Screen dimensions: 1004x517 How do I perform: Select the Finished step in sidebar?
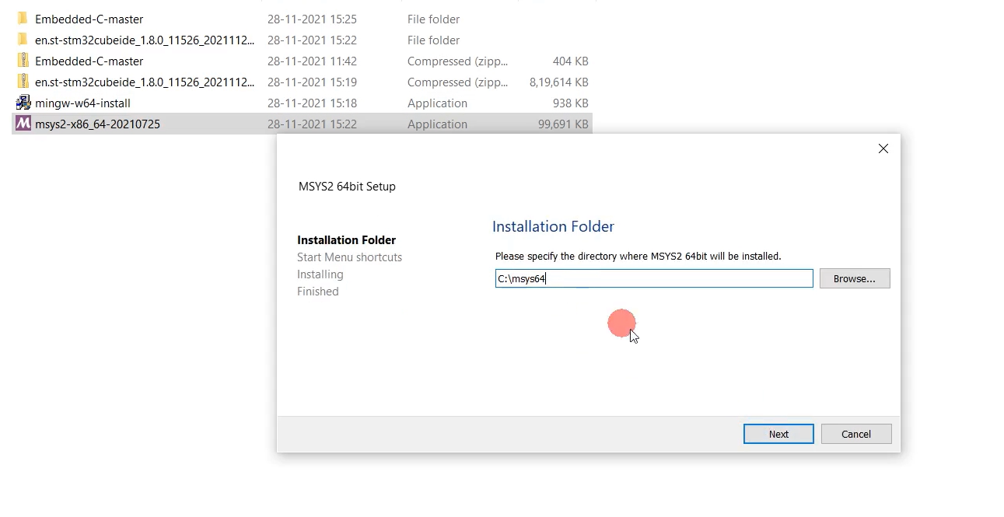pyautogui.click(x=317, y=292)
